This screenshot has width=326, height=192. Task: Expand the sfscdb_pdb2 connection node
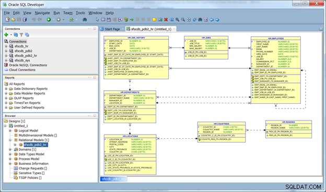(x=6, y=51)
